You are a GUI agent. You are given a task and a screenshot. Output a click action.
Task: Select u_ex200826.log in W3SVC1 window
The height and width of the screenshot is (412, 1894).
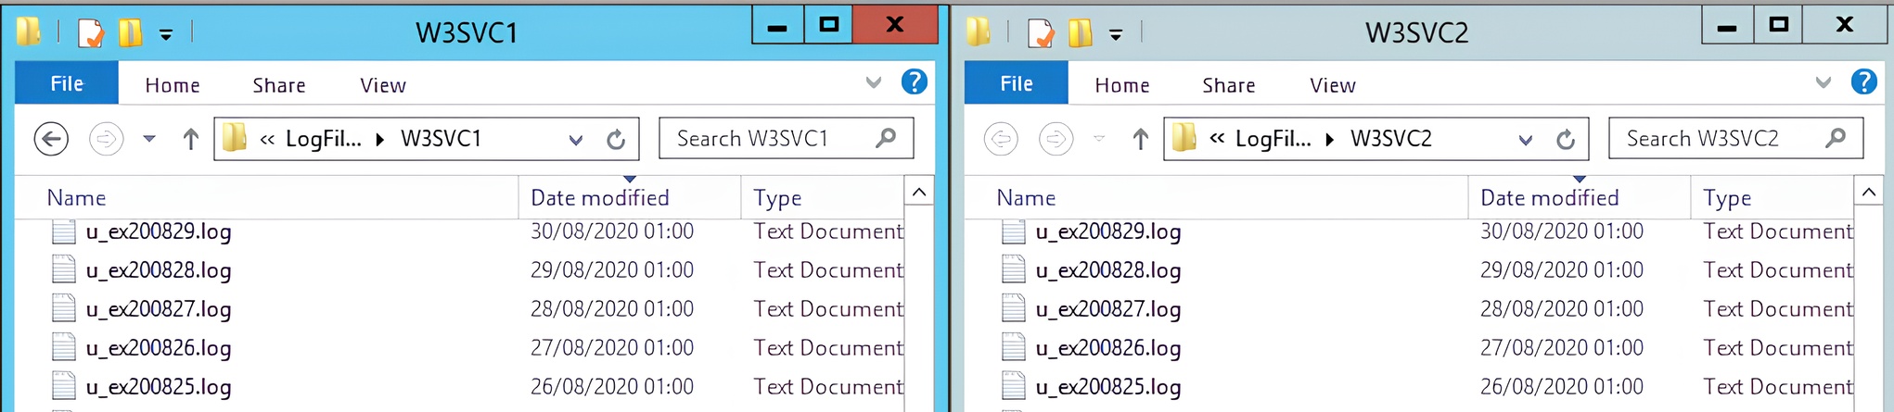click(159, 348)
